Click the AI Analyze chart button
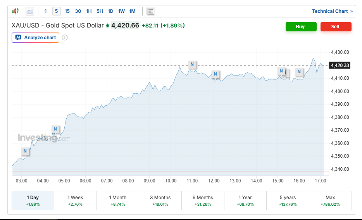The image size is (362, 220). (x=36, y=38)
